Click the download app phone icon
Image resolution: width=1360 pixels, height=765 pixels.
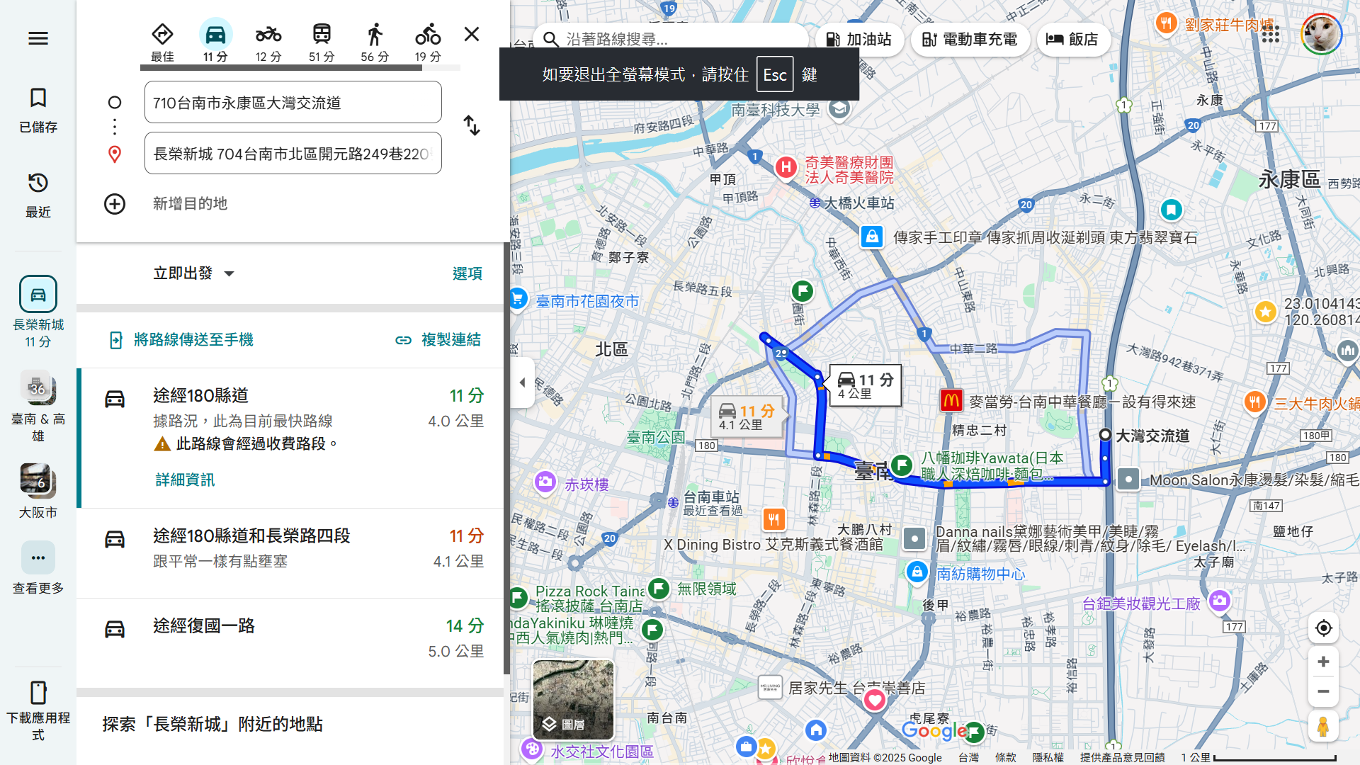coord(38,692)
